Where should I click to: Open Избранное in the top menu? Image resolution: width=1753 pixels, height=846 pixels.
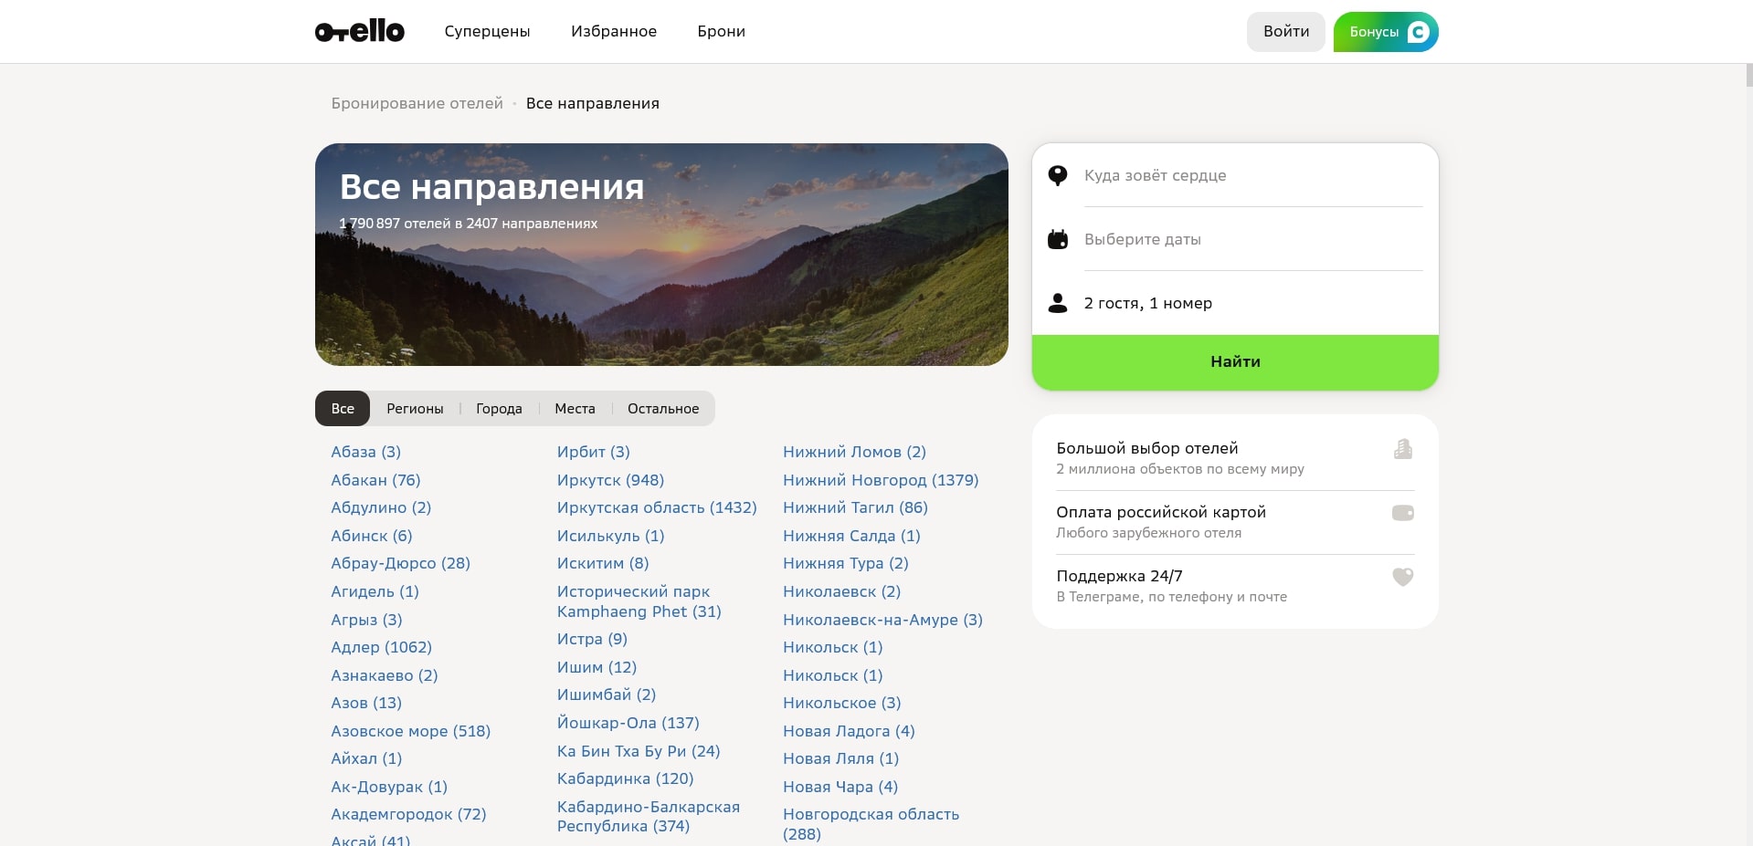[613, 32]
